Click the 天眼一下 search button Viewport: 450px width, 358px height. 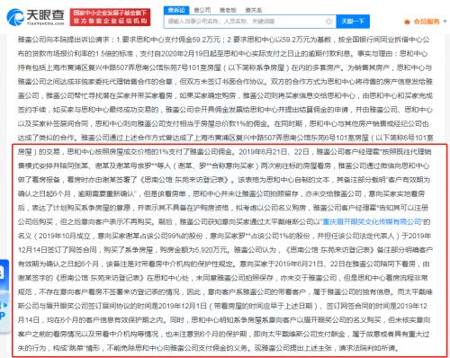click(353, 22)
